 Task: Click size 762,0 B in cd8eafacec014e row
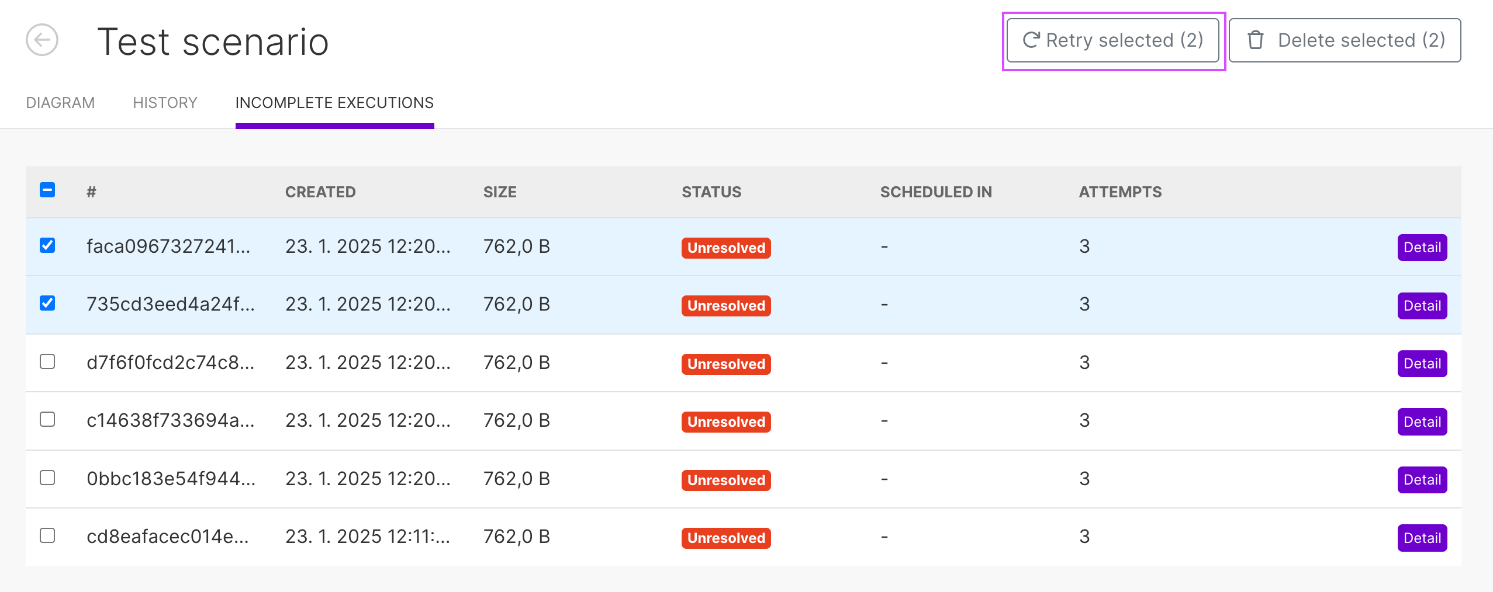pos(517,537)
